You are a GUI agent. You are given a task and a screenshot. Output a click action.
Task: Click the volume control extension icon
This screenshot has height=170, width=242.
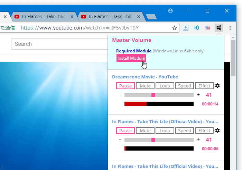point(219,28)
